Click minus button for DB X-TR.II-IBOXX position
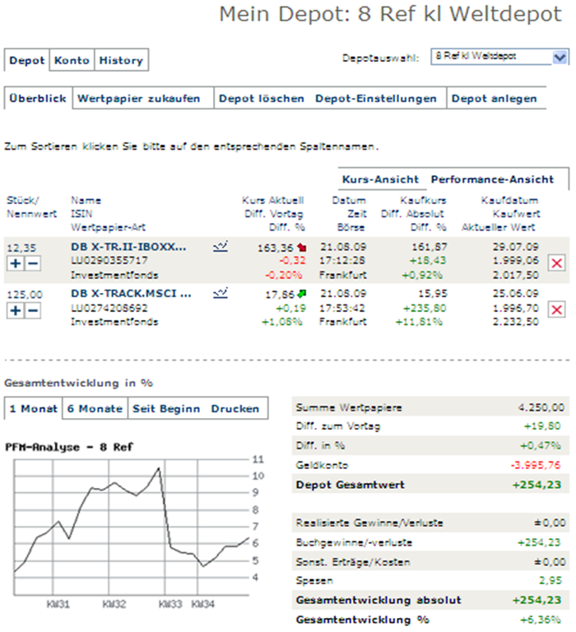The width and height of the screenshot is (576, 632). pyautogui.click(x=31, y=263)
